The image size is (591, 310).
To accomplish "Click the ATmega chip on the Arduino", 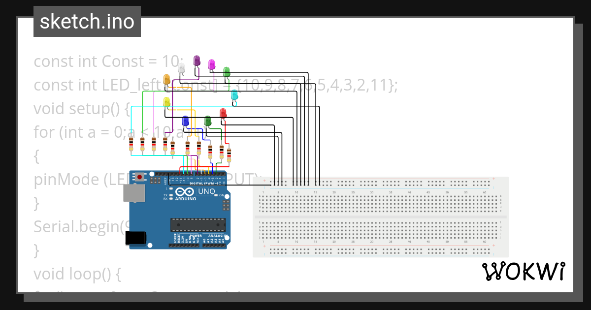I will [198, 224].
